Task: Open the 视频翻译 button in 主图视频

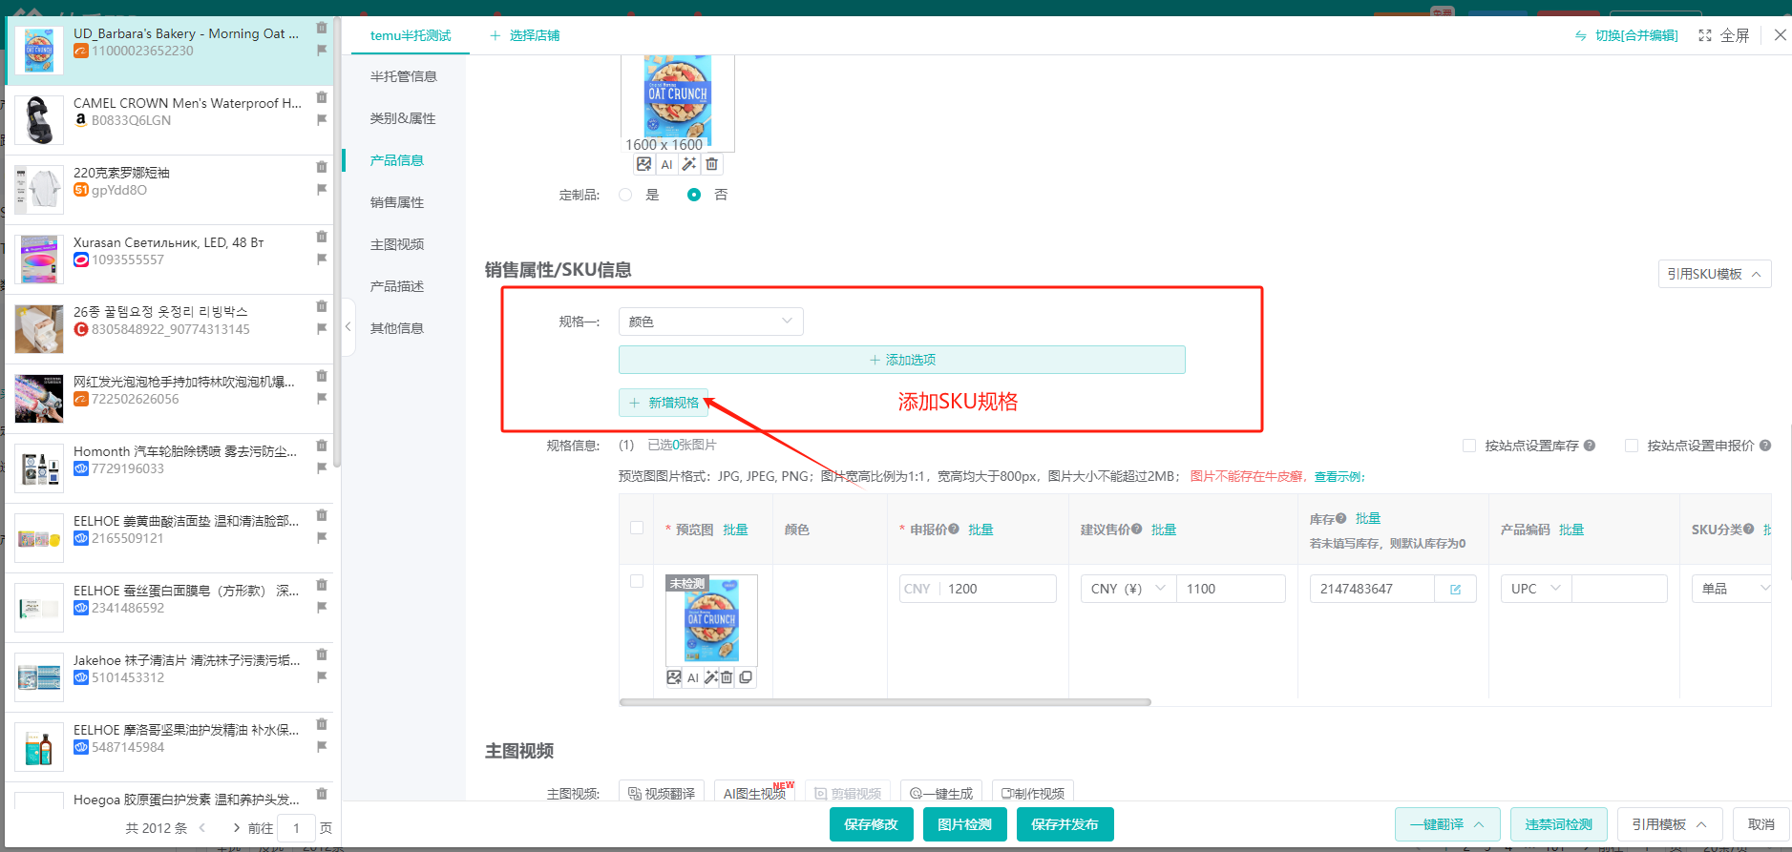Action: pos(662,793)
